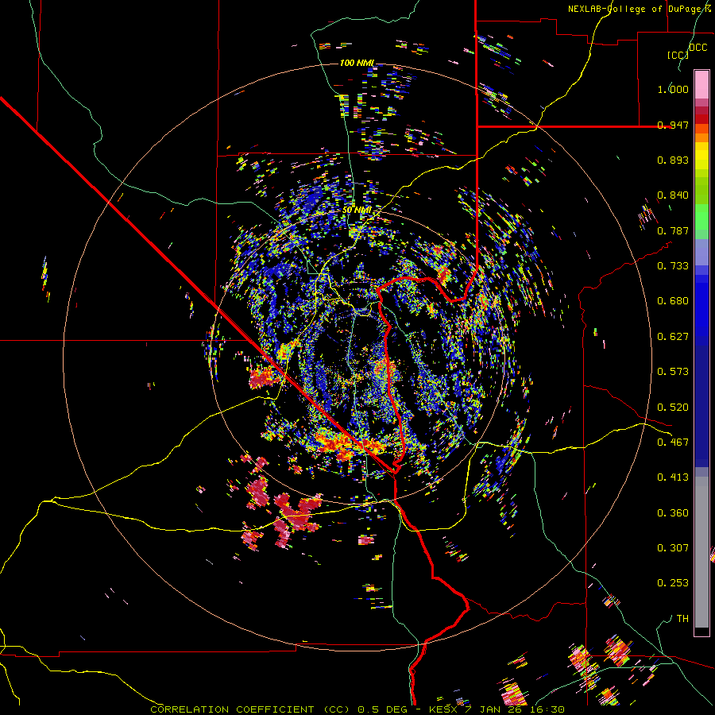This screenshot has height=715, width=715.
Task: Click the 0.787 legend value
Action: pyautogui.click(x=673, y=230)
